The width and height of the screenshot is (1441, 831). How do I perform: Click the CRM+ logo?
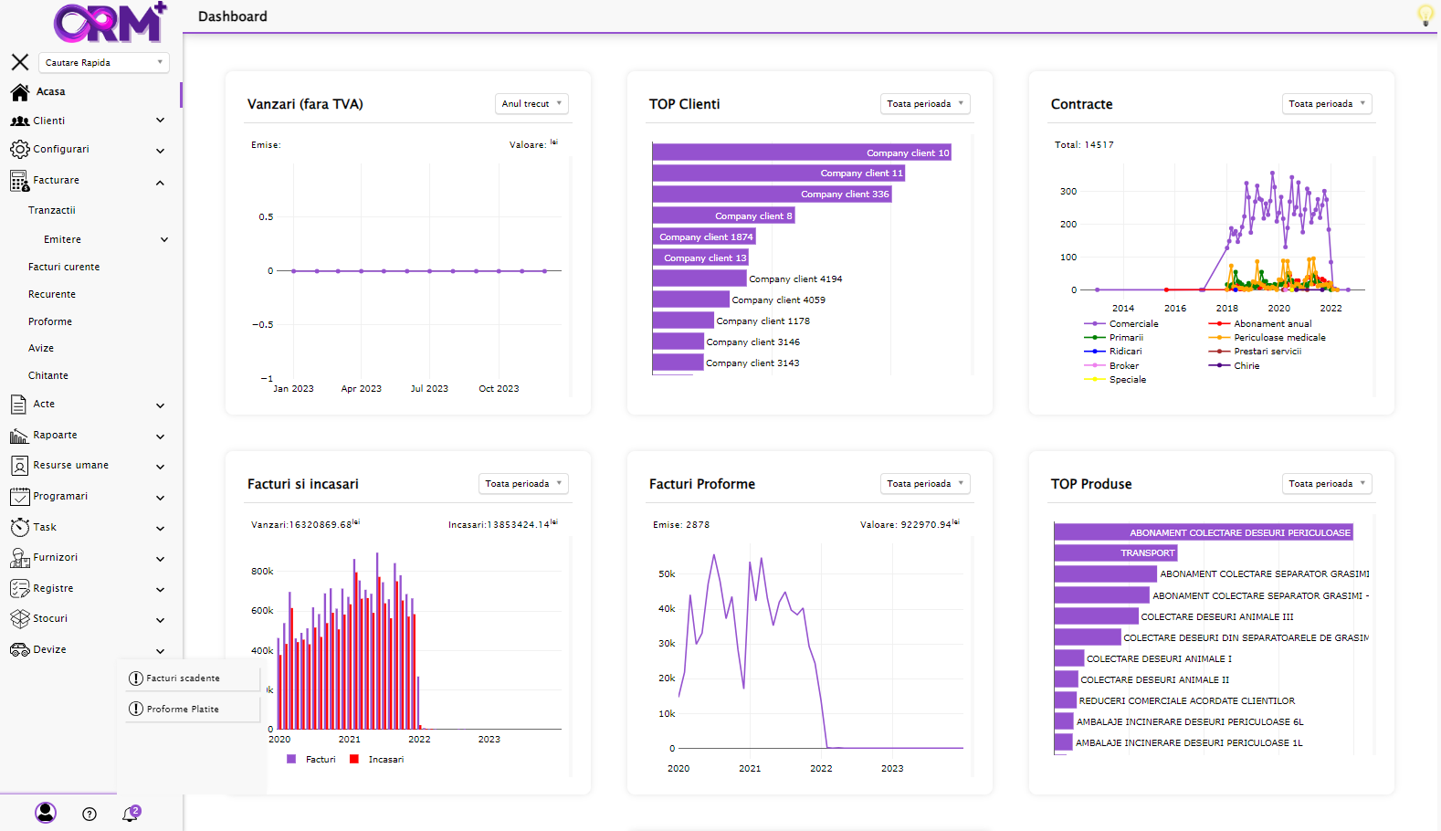point(110,23)
